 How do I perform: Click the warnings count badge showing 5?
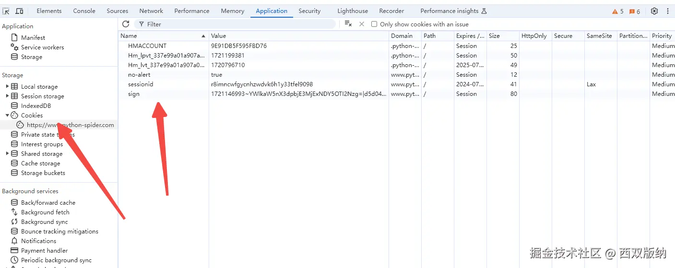[618, 12]
